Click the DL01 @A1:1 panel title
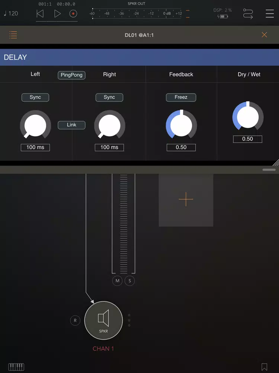The height and width of the screenshot is (373, 279). (139, 35)
